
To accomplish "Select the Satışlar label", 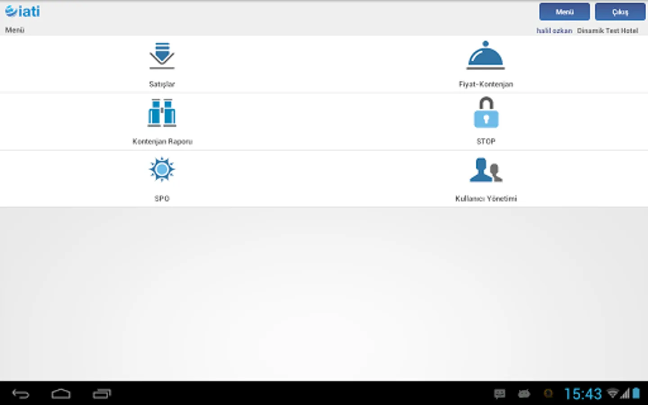I will [162, 84].
